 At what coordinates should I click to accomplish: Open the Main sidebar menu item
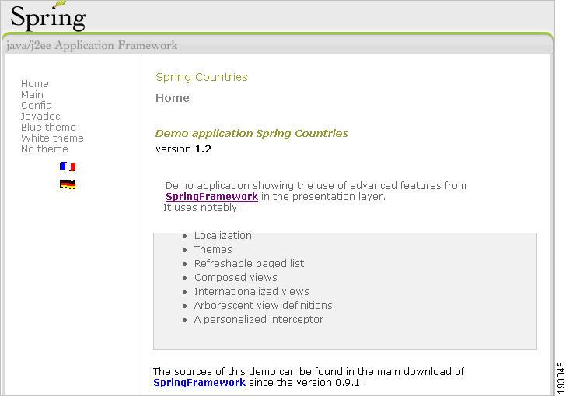point(32,94)
